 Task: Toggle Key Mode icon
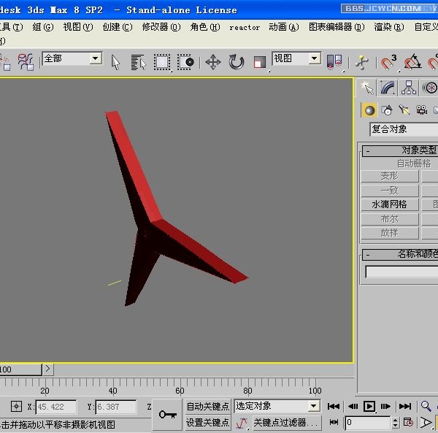[x=334, y=422]
